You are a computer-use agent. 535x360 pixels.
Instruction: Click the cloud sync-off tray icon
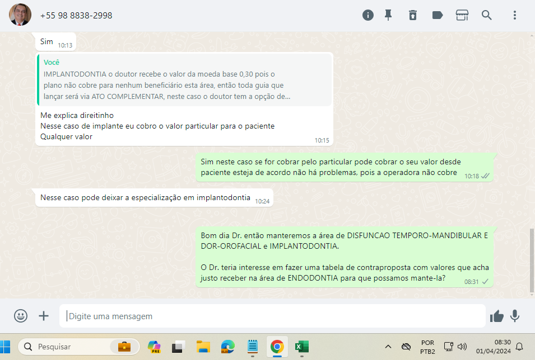pyautogui.click(x=406, y=347)
